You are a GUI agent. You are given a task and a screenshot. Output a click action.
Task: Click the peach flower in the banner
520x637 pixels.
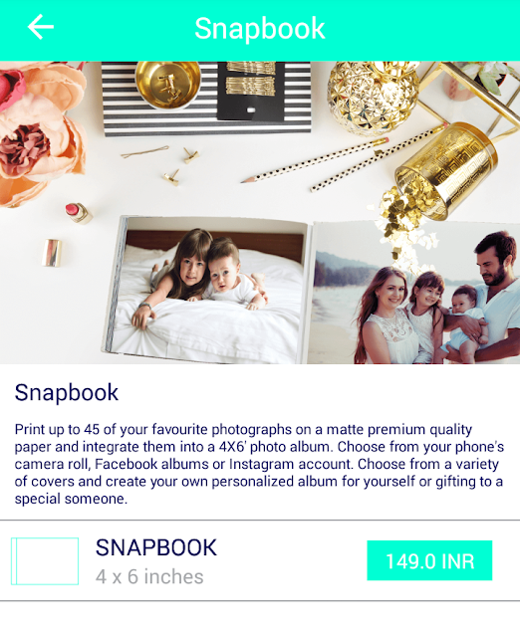pyautogui.click(x=40, y=134)
